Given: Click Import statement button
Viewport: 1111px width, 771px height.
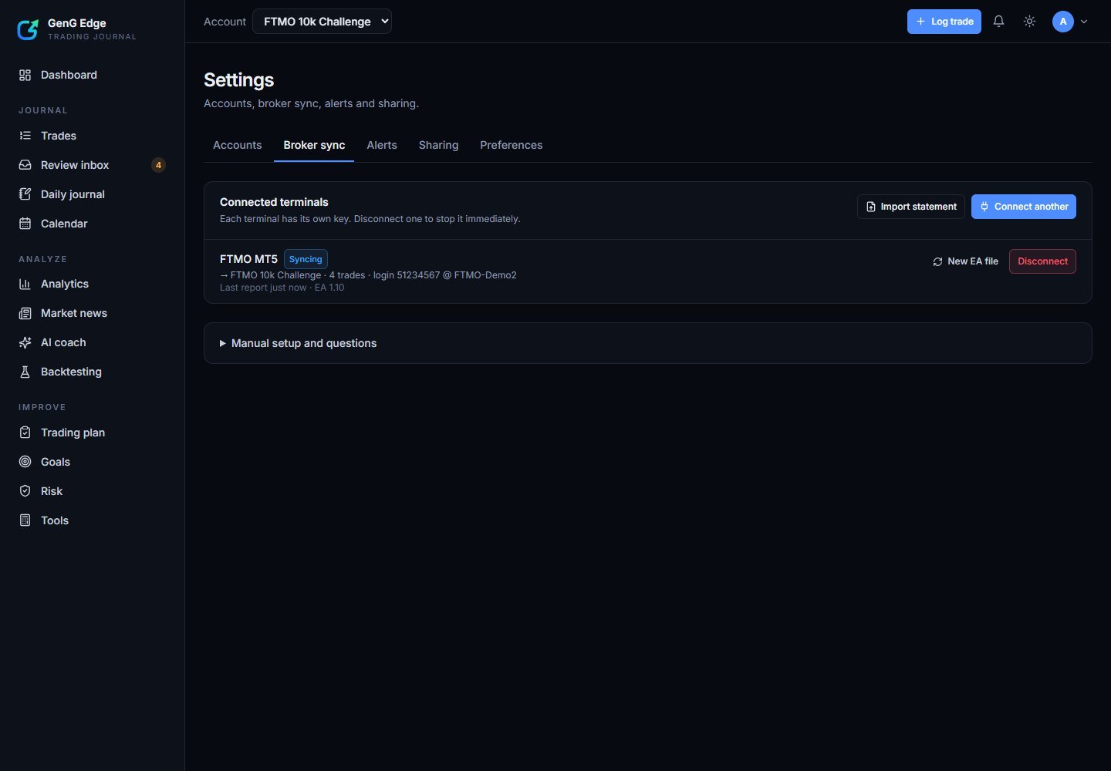Looking at the screenshot, I should point(911,207).
